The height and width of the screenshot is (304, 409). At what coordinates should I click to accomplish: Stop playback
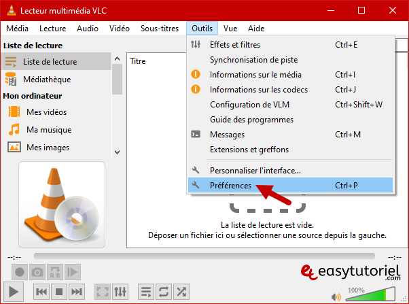(x=59, y=292)
